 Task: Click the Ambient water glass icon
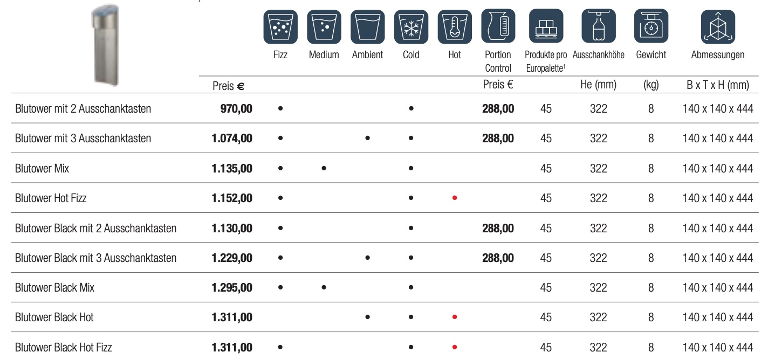[x=367, y=27]
